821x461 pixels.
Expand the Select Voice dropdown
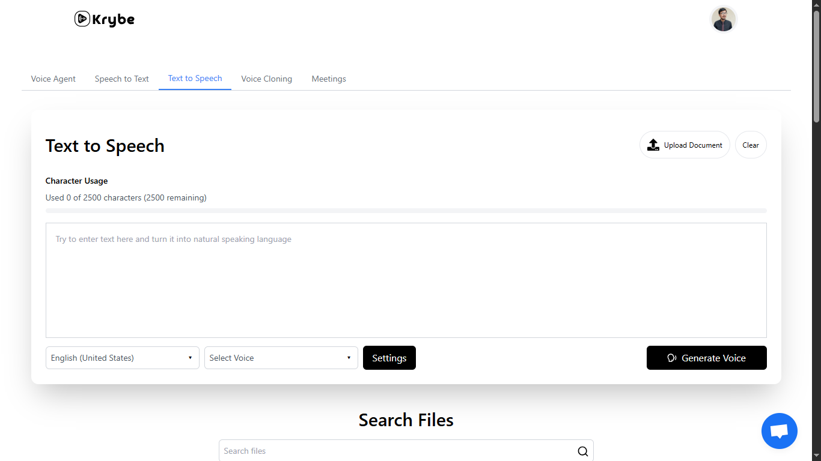pos(281,358)
